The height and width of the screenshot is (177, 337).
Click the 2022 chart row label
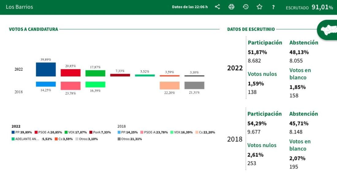click(18, 69)
